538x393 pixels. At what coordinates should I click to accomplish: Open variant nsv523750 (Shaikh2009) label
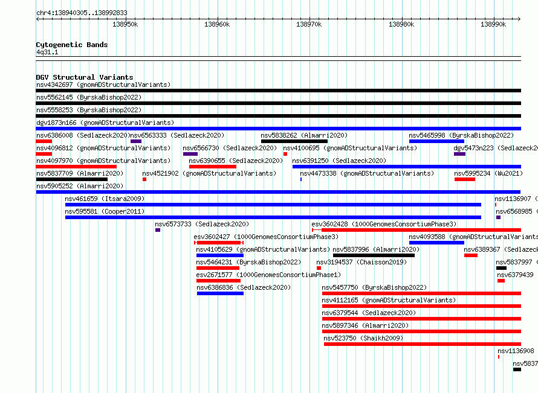click(x=363, y=338)
